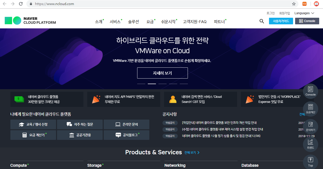The image size is (323, 169).
Task: Select first banner slide indicator
Action: 141,84
